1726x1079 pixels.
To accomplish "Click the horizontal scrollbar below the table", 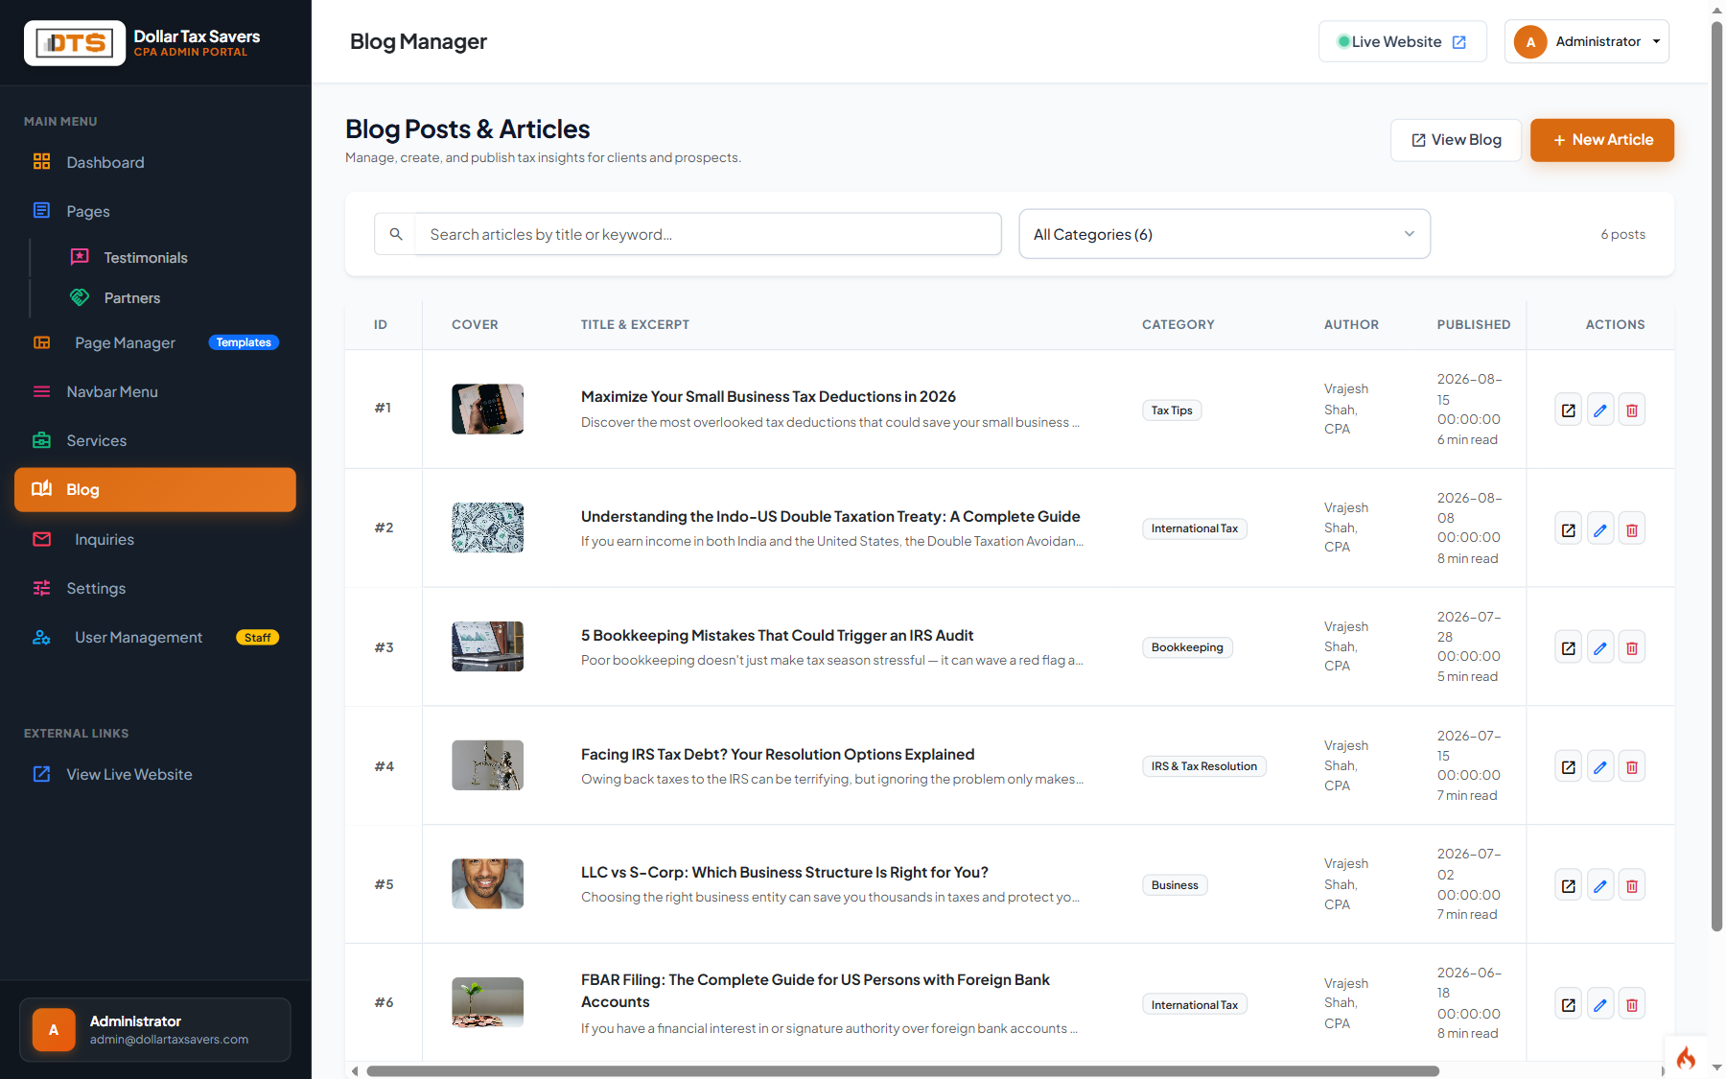I will pos(902,1070).
